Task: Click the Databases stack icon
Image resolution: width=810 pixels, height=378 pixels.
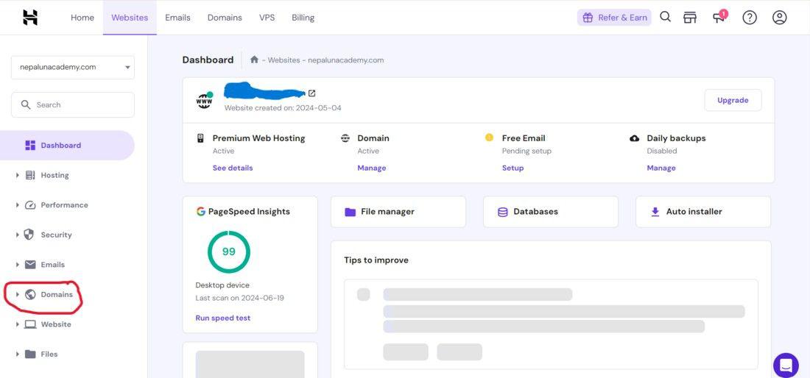Action: pos(502,212)
